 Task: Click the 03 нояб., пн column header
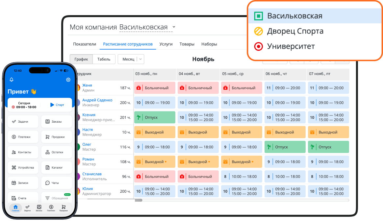(x=155, y=74)
